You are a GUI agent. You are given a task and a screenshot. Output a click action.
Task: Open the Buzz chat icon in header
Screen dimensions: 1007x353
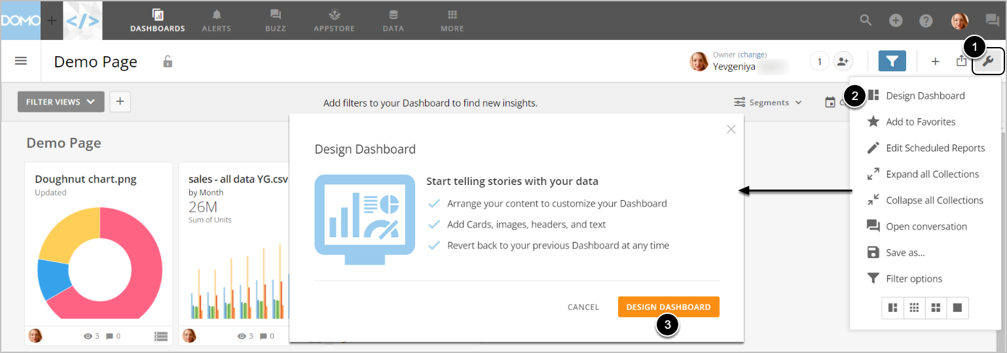pos(993,20)
